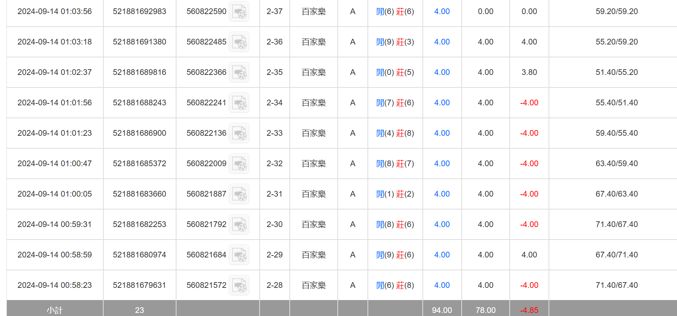Click order number 521881692983
Image resolution: width=677 pixels, height=316 pixels.
(140, 11)
